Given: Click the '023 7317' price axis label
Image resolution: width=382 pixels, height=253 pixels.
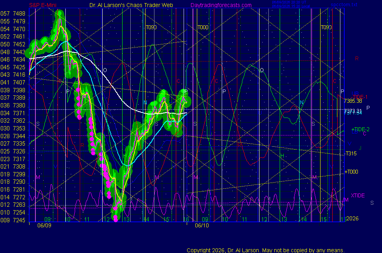Looking at the screenshot, I should pos(13,160).
